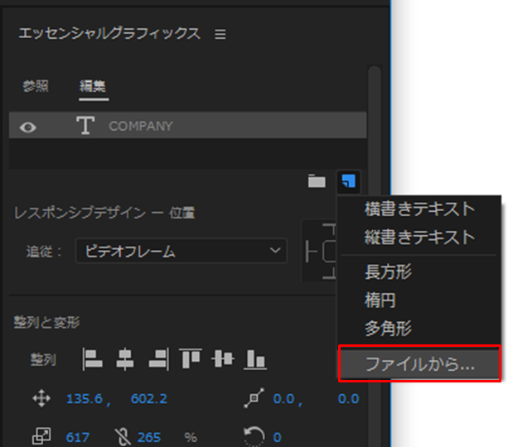Choose 横書きテキスト from the menu
This screenshot has height=447, width=508.
click(x=419, y=209)
